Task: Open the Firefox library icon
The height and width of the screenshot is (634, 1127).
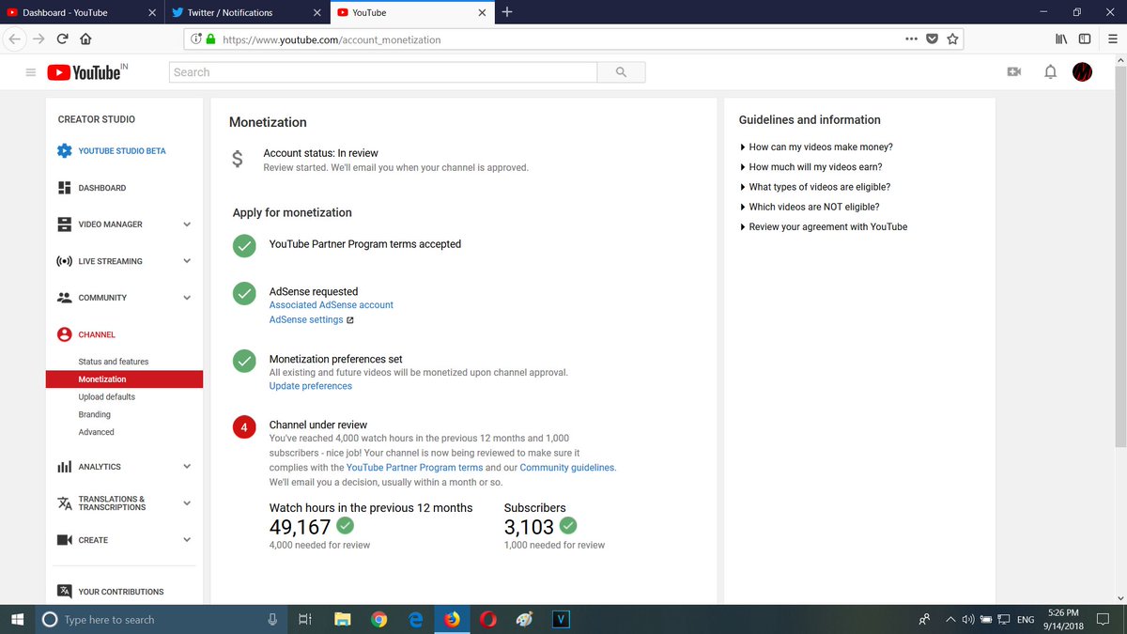Action: coord(1062,39)
